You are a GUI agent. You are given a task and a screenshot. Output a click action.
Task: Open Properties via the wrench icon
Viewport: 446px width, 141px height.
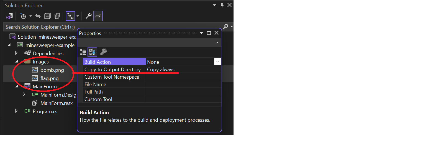click(89, 16)
